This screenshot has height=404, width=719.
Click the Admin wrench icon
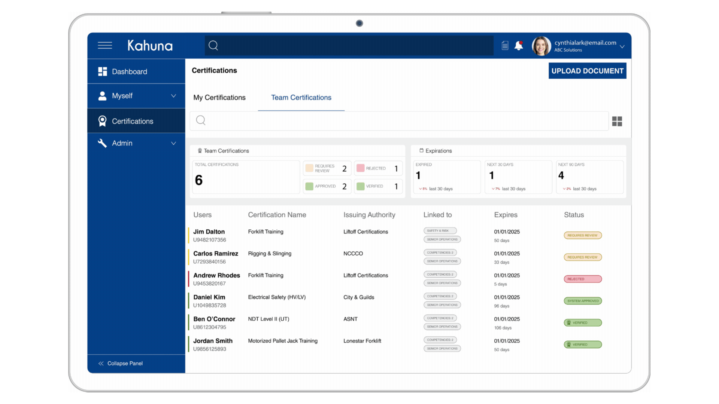[x=102, y=143]
